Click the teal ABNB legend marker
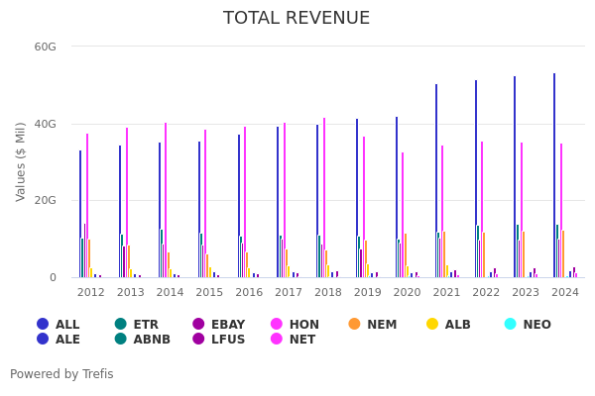The width and height of the screenshot is (595, 396). click(x=121, y=340)
